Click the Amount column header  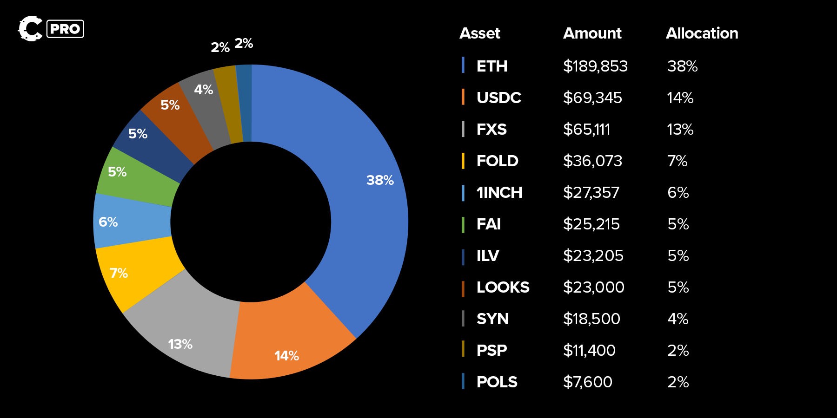pyautogui.click(x=592, y=33)
